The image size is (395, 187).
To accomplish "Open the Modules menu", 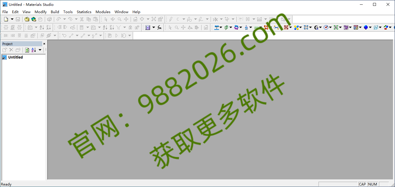I will coord(103,12).
